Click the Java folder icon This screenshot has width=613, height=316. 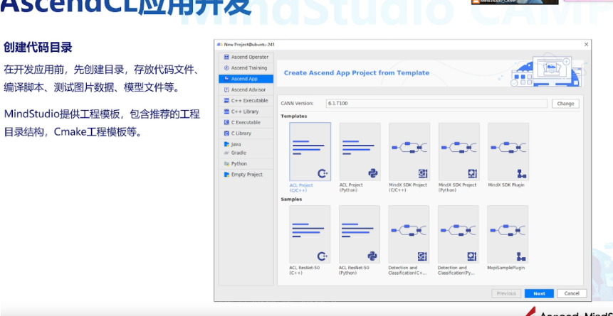click(226, 144)
